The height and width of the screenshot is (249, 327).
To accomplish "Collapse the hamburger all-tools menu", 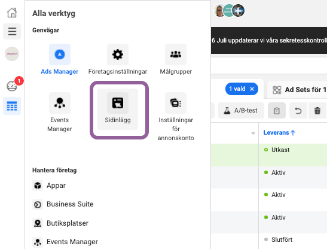I will 12,31.
